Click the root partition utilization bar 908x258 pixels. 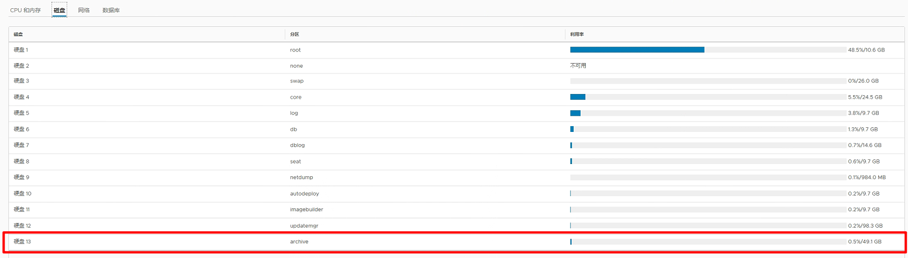click(637, 50)
